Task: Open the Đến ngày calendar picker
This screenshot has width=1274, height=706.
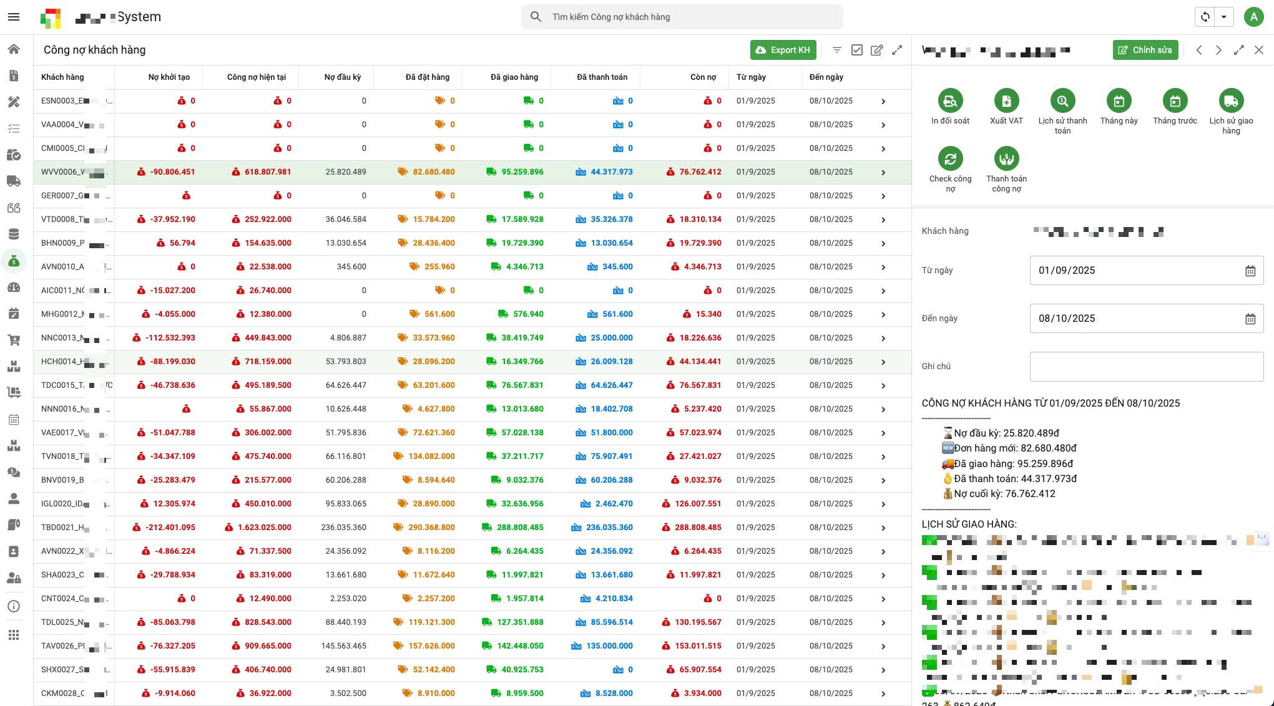Action: (1250, 319)
